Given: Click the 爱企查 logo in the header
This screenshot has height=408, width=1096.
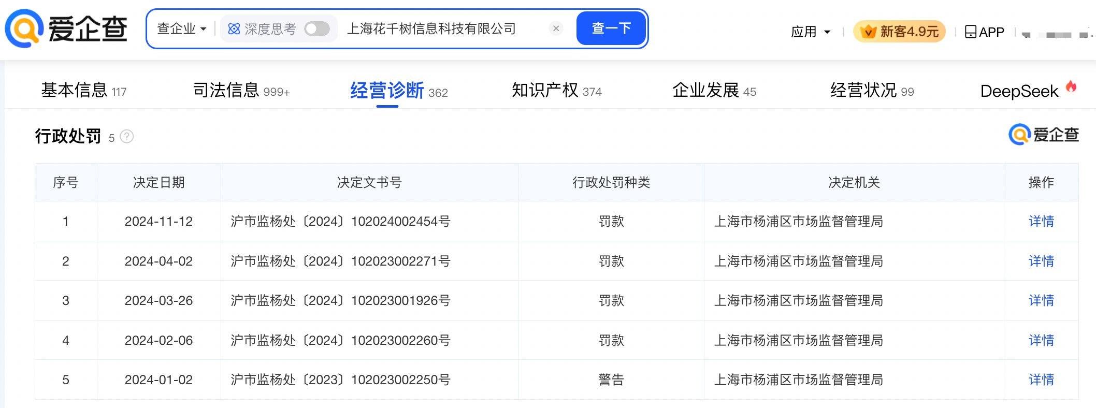Looking at the screenshot, I should (66, 28).
